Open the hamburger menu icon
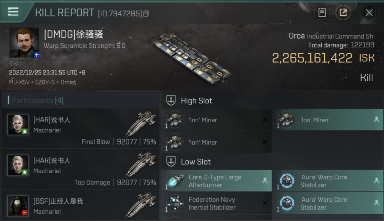Image resolution: width=384 pixels, height=221 pixels. point(13,12)
